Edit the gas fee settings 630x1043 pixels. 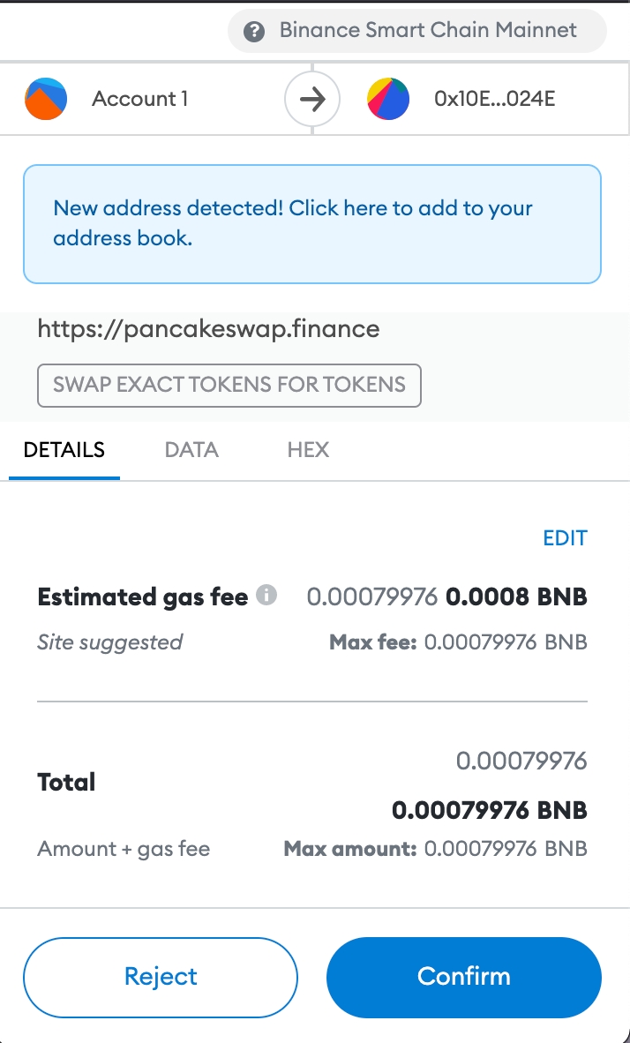coord(565,538)
